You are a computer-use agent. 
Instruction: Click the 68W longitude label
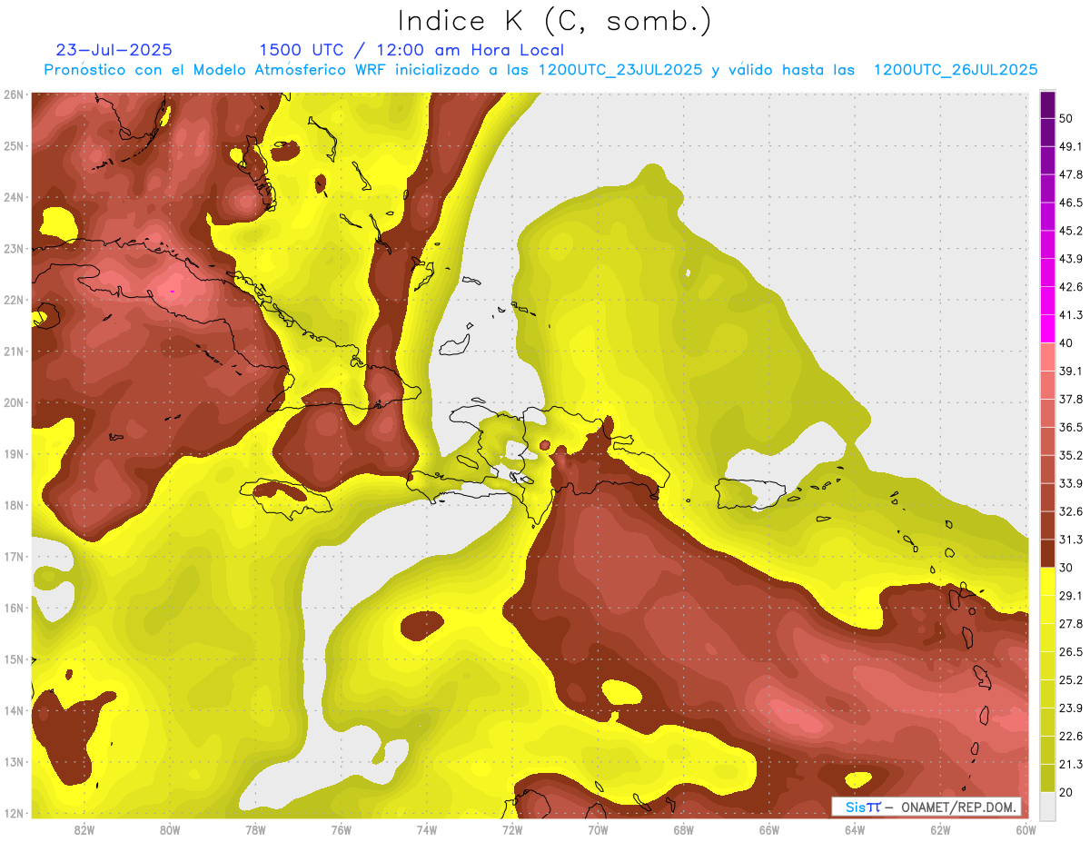(x=683, y=830)
